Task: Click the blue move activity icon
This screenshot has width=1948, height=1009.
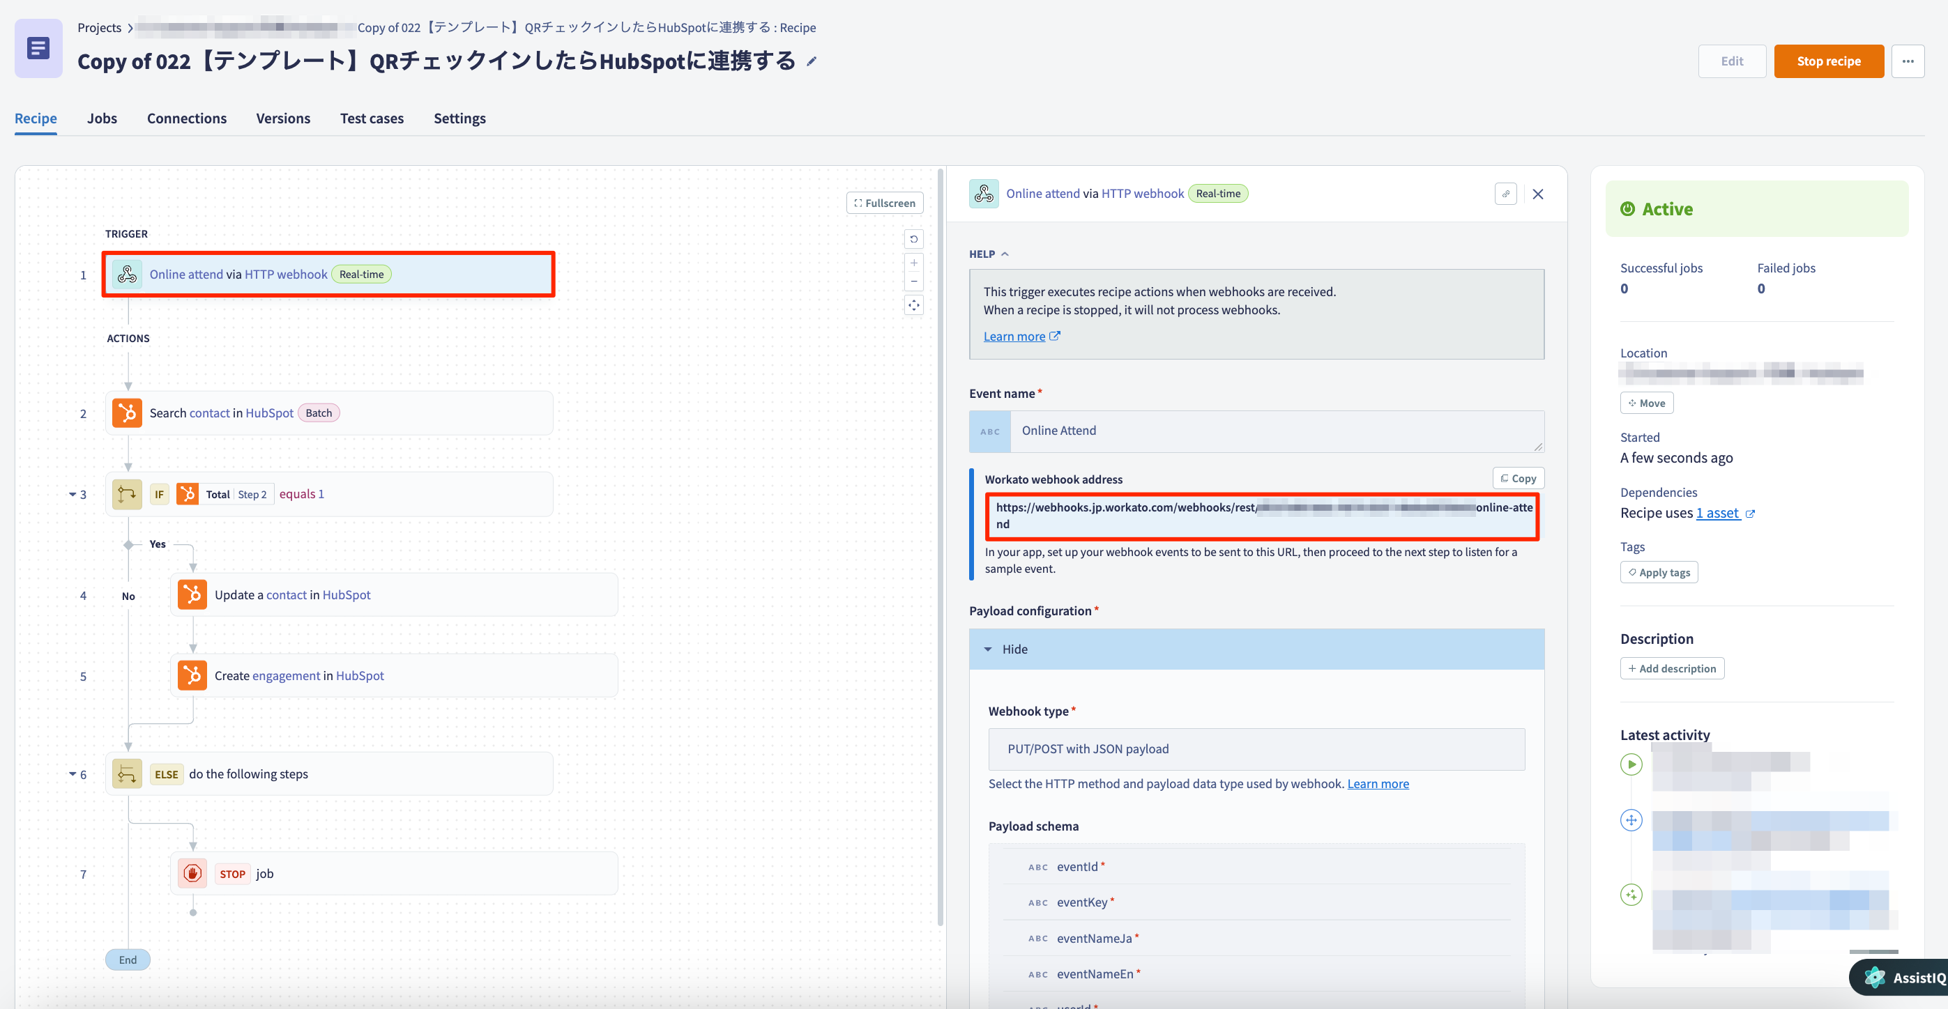Action: click(x=1631, y=820)
